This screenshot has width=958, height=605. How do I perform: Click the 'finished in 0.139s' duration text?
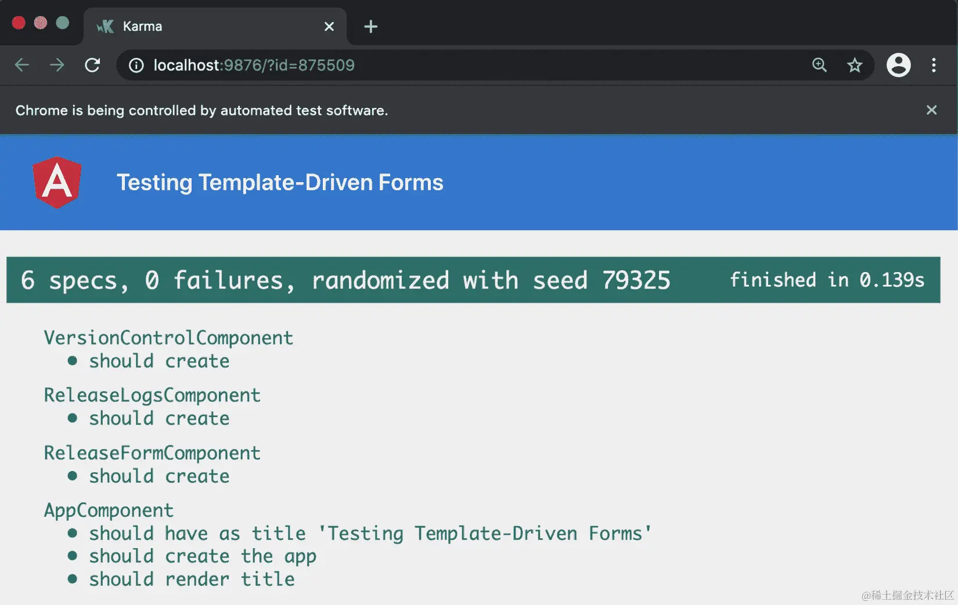pyautogui.click(x=827, y=280)
